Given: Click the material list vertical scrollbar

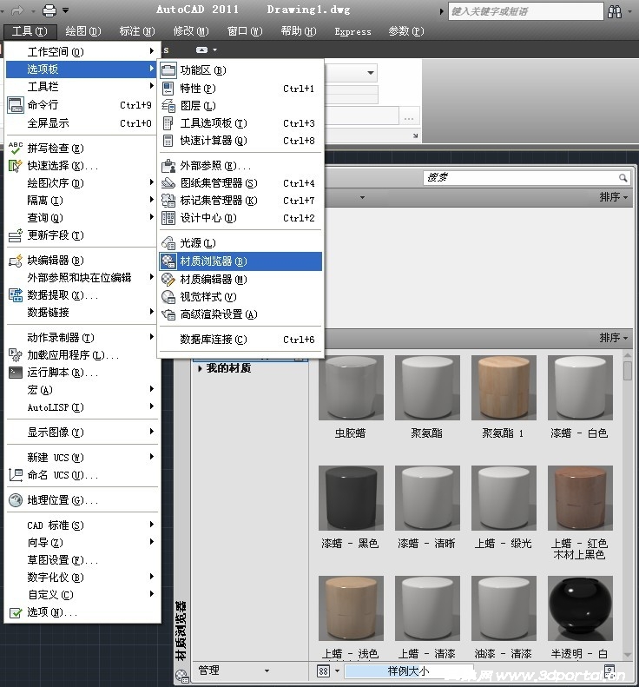Looking at the screenshot, I should 628,504.
